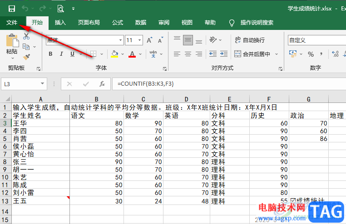Viewport: 346px width, 224px height.
Task: Open the font settings dialog launcher
Action: coord(165,69)
